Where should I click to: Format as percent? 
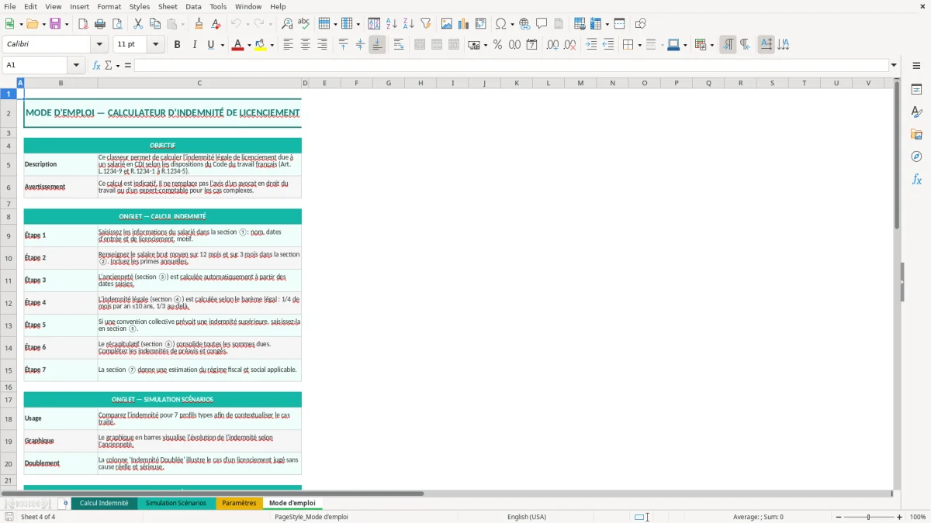(497, 45)
